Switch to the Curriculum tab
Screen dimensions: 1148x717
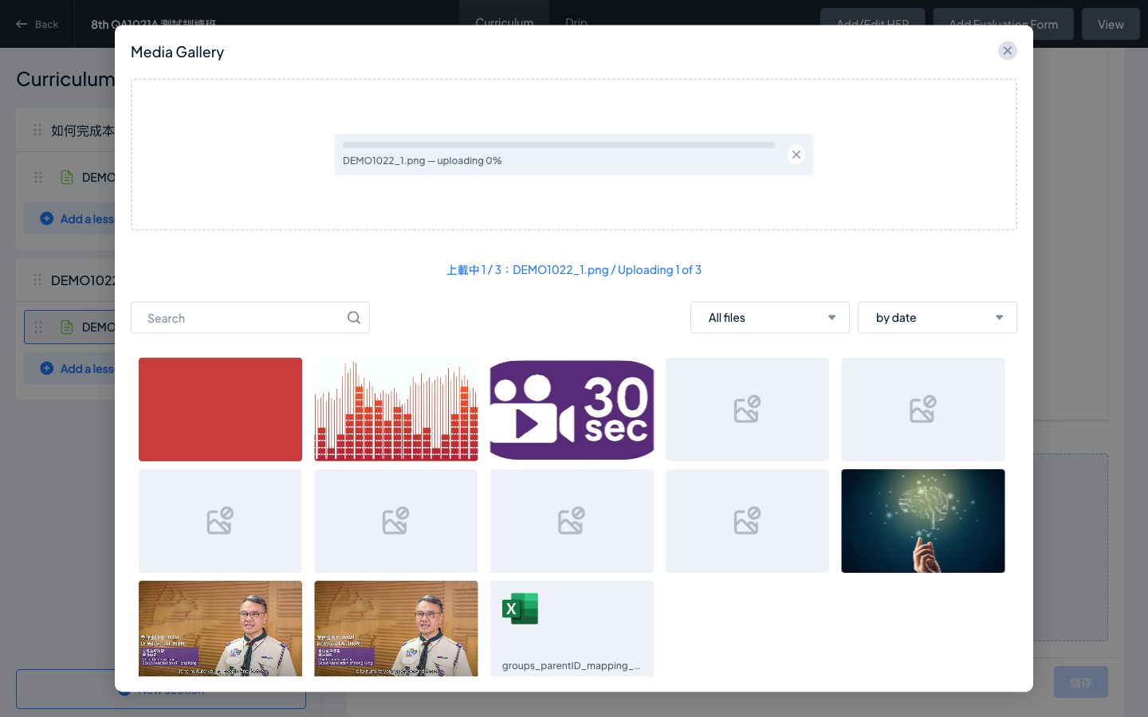click(x=504, y=23)
